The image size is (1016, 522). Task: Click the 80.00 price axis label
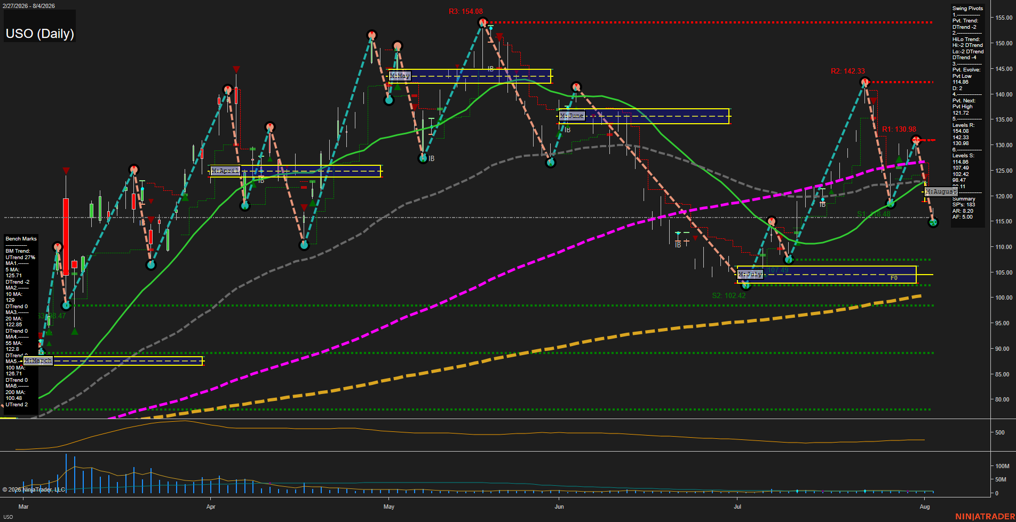[1002, 399]
